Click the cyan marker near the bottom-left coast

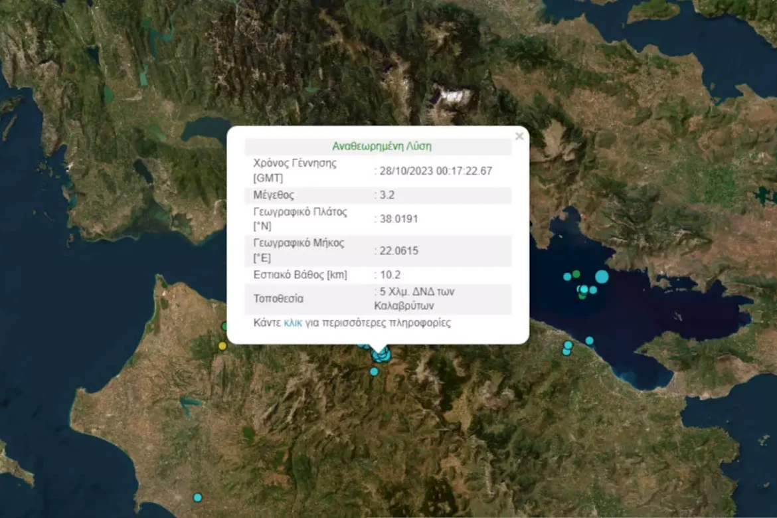pyautogui.click(x=197, y=497)
